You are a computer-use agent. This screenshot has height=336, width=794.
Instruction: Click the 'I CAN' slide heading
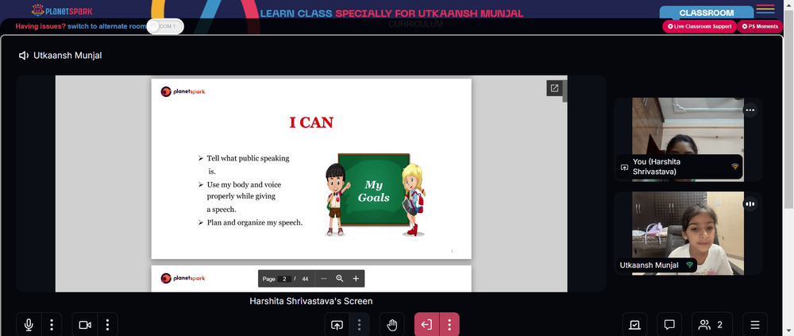(311, 122)
